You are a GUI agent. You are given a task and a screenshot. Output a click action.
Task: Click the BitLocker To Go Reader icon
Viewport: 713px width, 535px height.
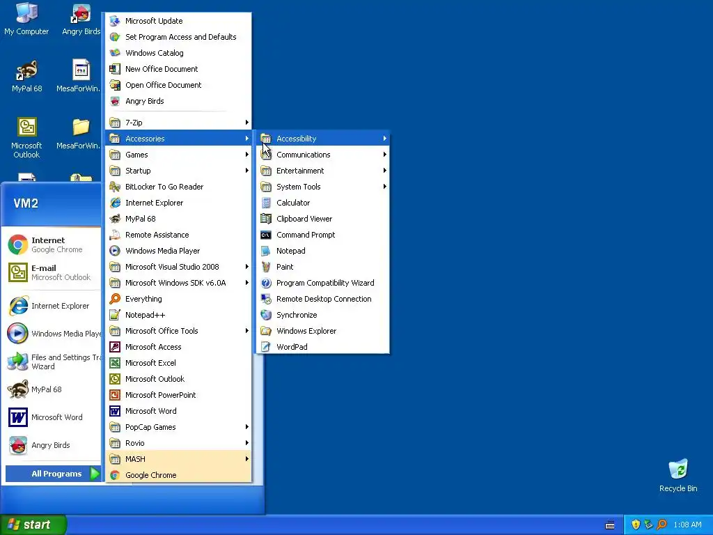pyautogui.click(x=115, y=187)
